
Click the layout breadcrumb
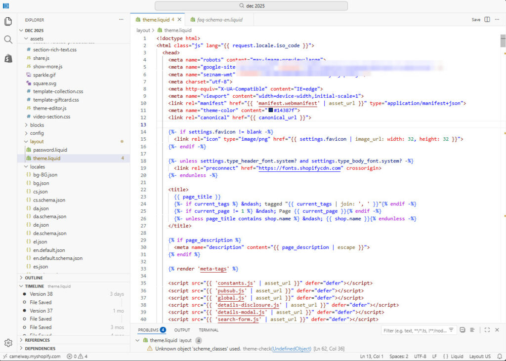point(143,30)
